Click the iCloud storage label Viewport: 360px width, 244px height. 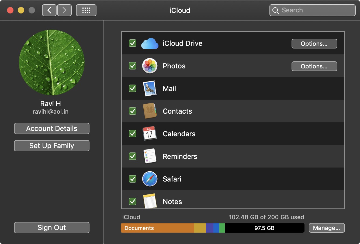click(x=131, y=217)
